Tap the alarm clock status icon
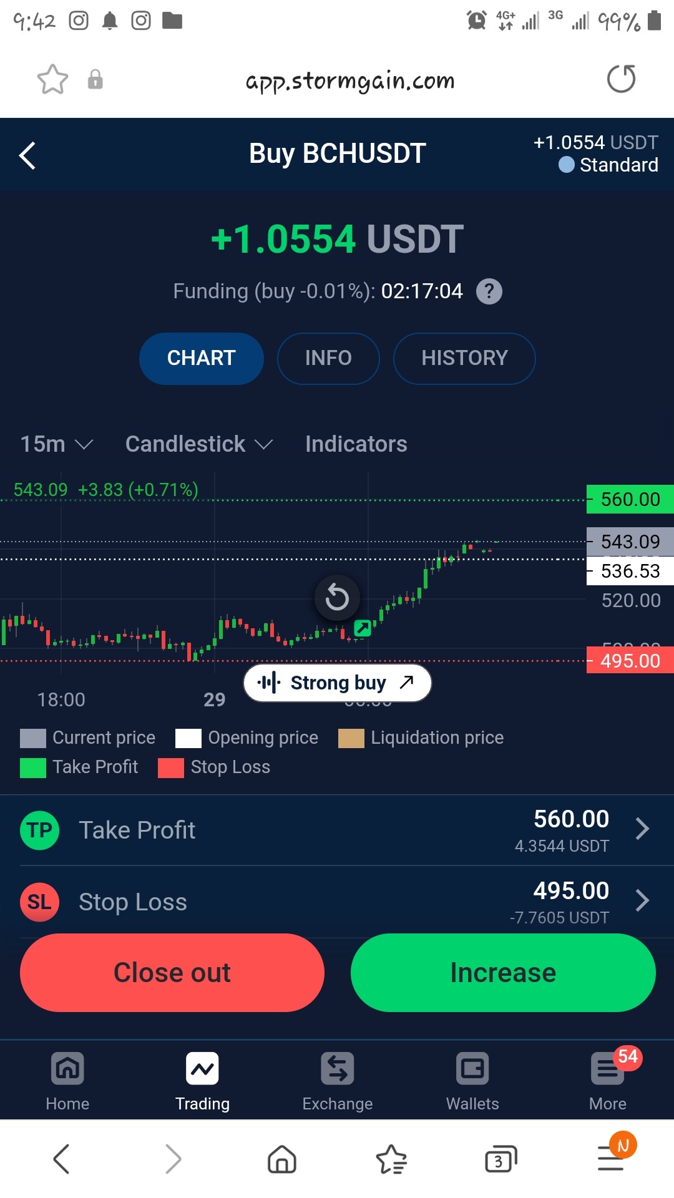Screen dimensions: 674x1198 click(x=477, y=21)
